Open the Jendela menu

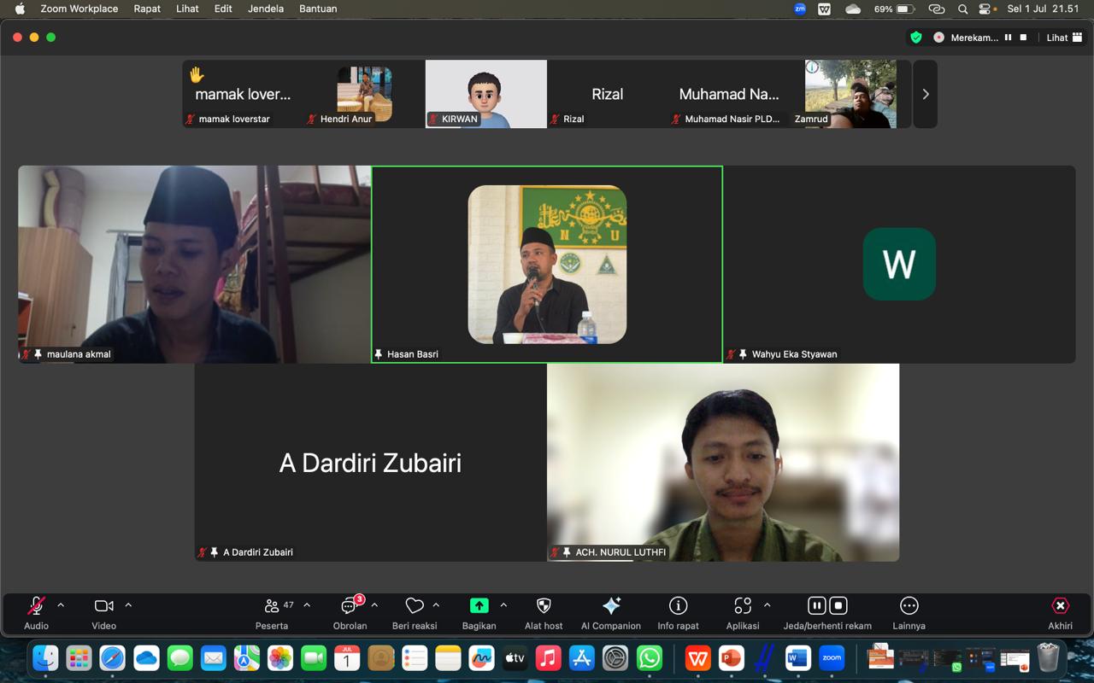[266, 9]
